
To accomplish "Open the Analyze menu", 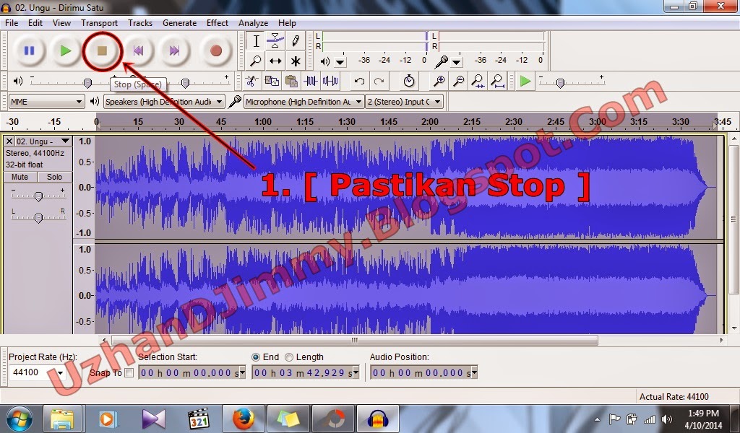I will click(253, 22).
